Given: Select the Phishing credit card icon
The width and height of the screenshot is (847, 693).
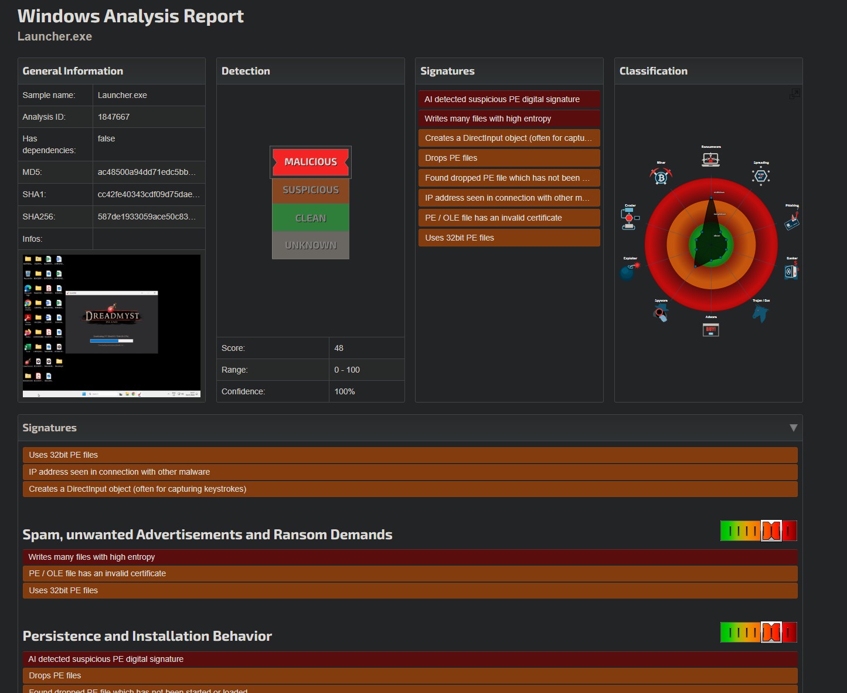Looking at the screenshot, I should (x=792, y=221).
